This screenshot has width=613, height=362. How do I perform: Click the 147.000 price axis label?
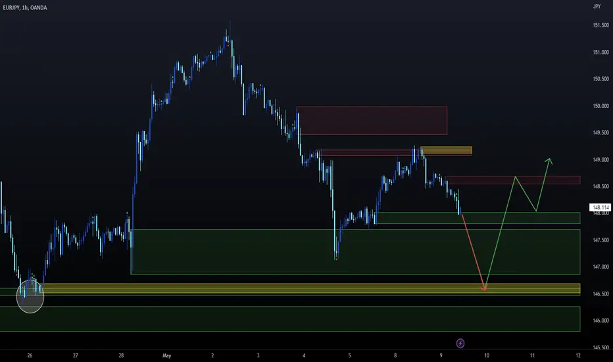(x=601, y=267)
